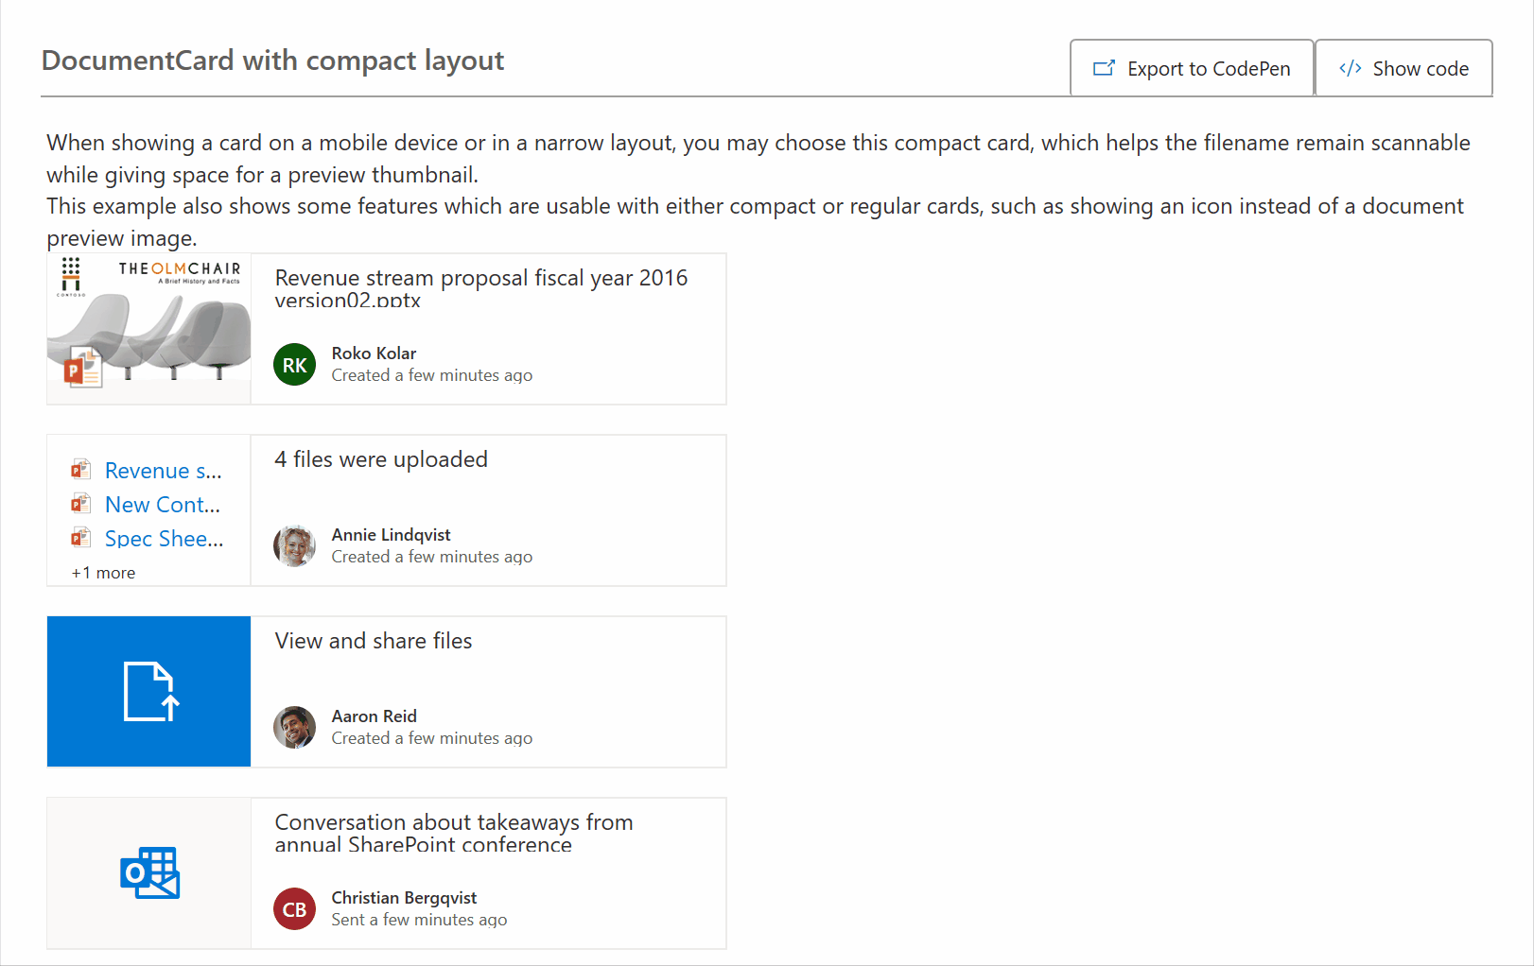Viewport: 1534px width, 966px height.
Task: Select the View and share files card title
Action: 373,640
